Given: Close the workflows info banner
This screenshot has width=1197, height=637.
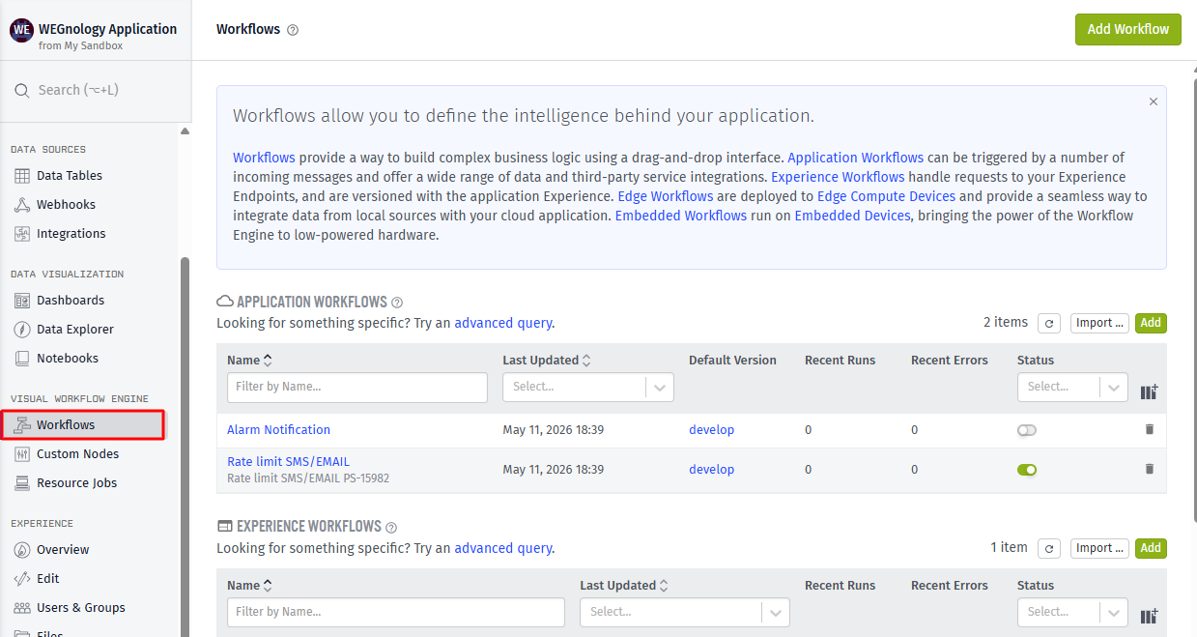Looking at the screenshot, I should [1154, 101].
